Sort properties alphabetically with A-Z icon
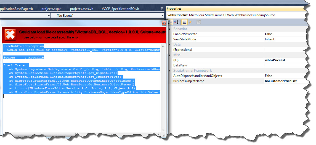The image size is (316, 145). tap(177, 22)
